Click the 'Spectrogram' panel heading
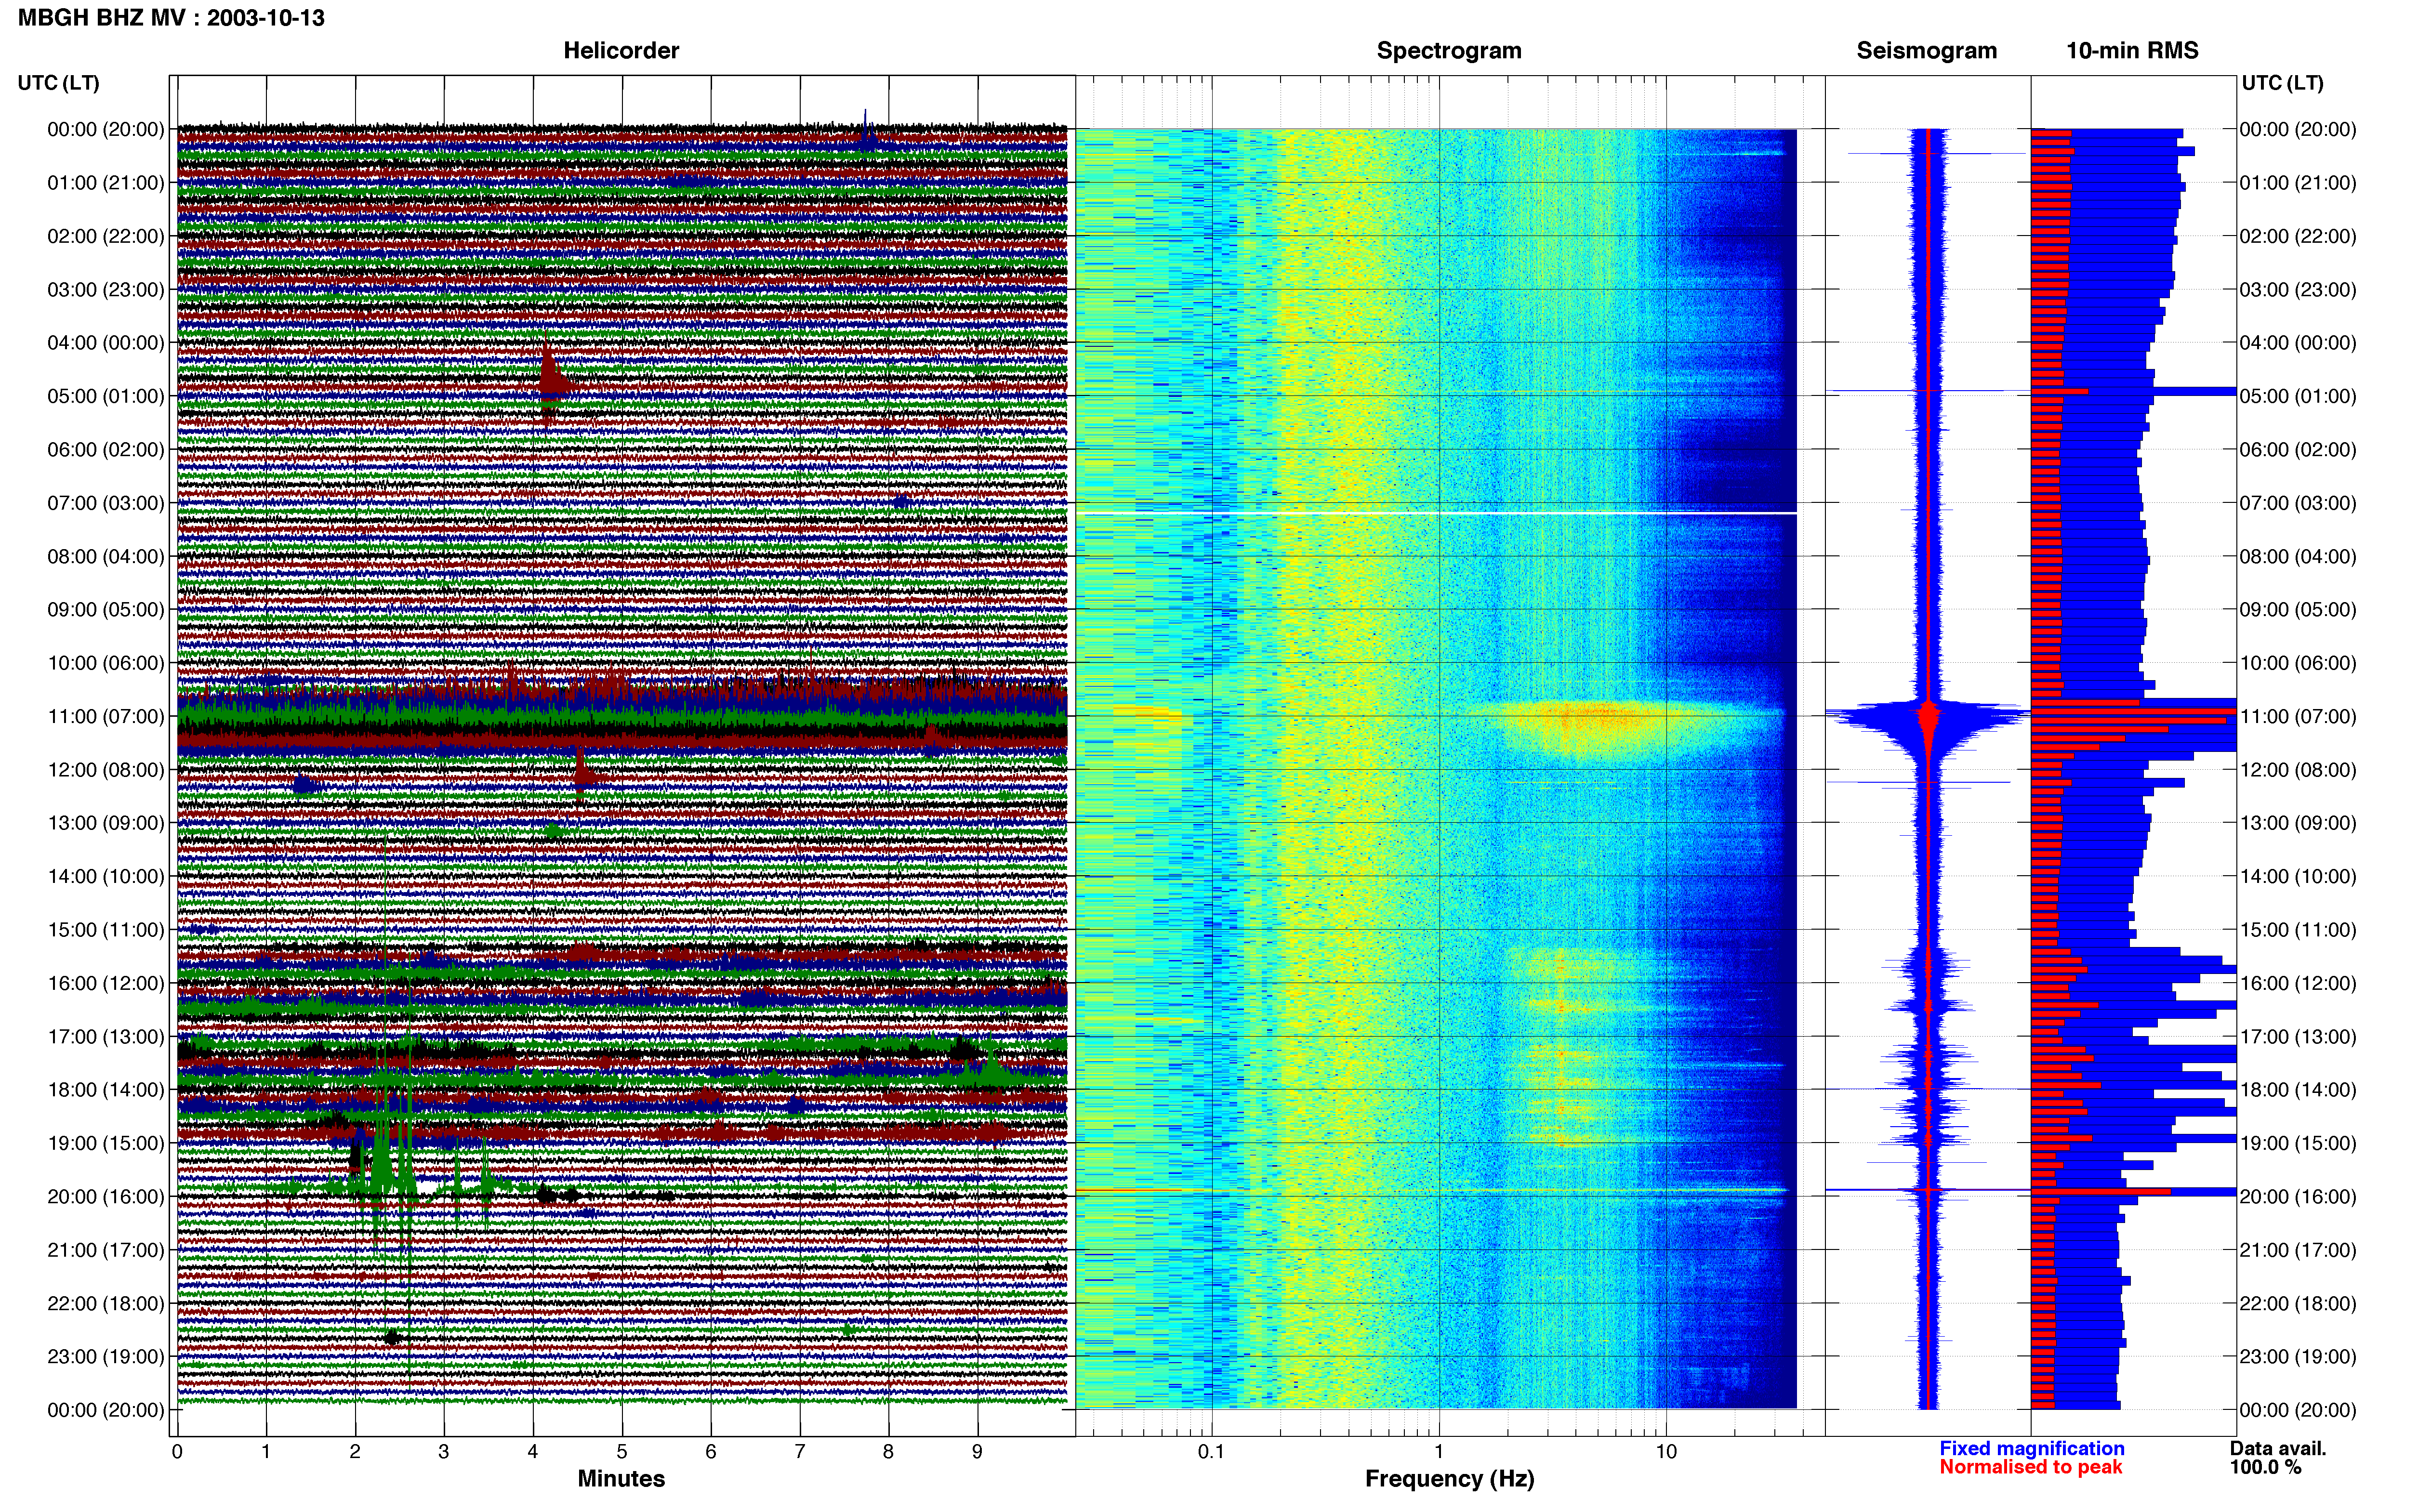This screenshot has width=2418, height=1512. coord(1449,51)
